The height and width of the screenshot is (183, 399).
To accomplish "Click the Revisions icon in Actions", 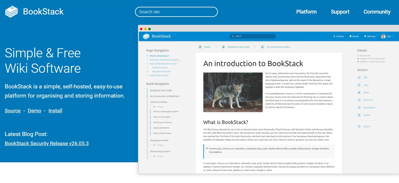I will (359, 100).
